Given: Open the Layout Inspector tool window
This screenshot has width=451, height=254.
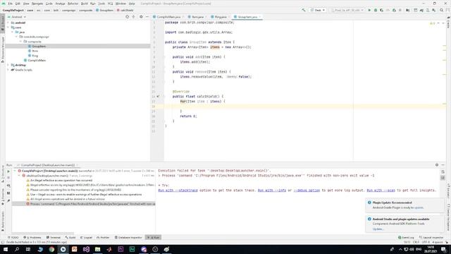Looking at the screenshot, I should pos(431,238).
